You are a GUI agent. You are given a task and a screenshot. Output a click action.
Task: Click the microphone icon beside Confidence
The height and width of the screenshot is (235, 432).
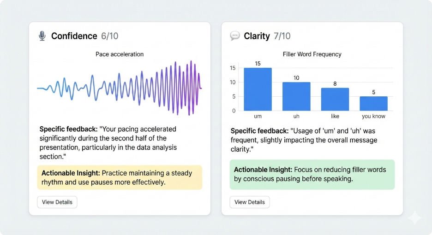tap(42, 36)
